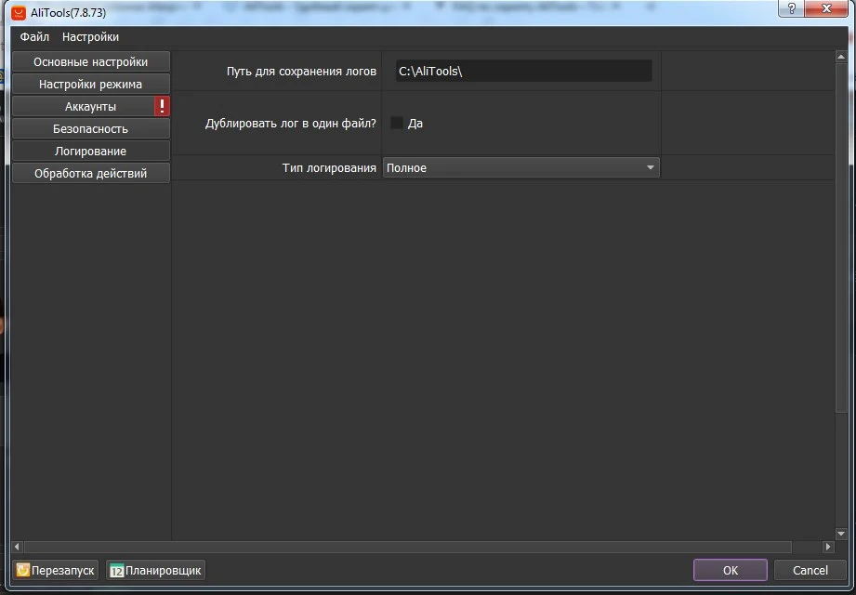Switch to Настройки режима section
This screenshot has width=856, height=595.
point(91,84)
